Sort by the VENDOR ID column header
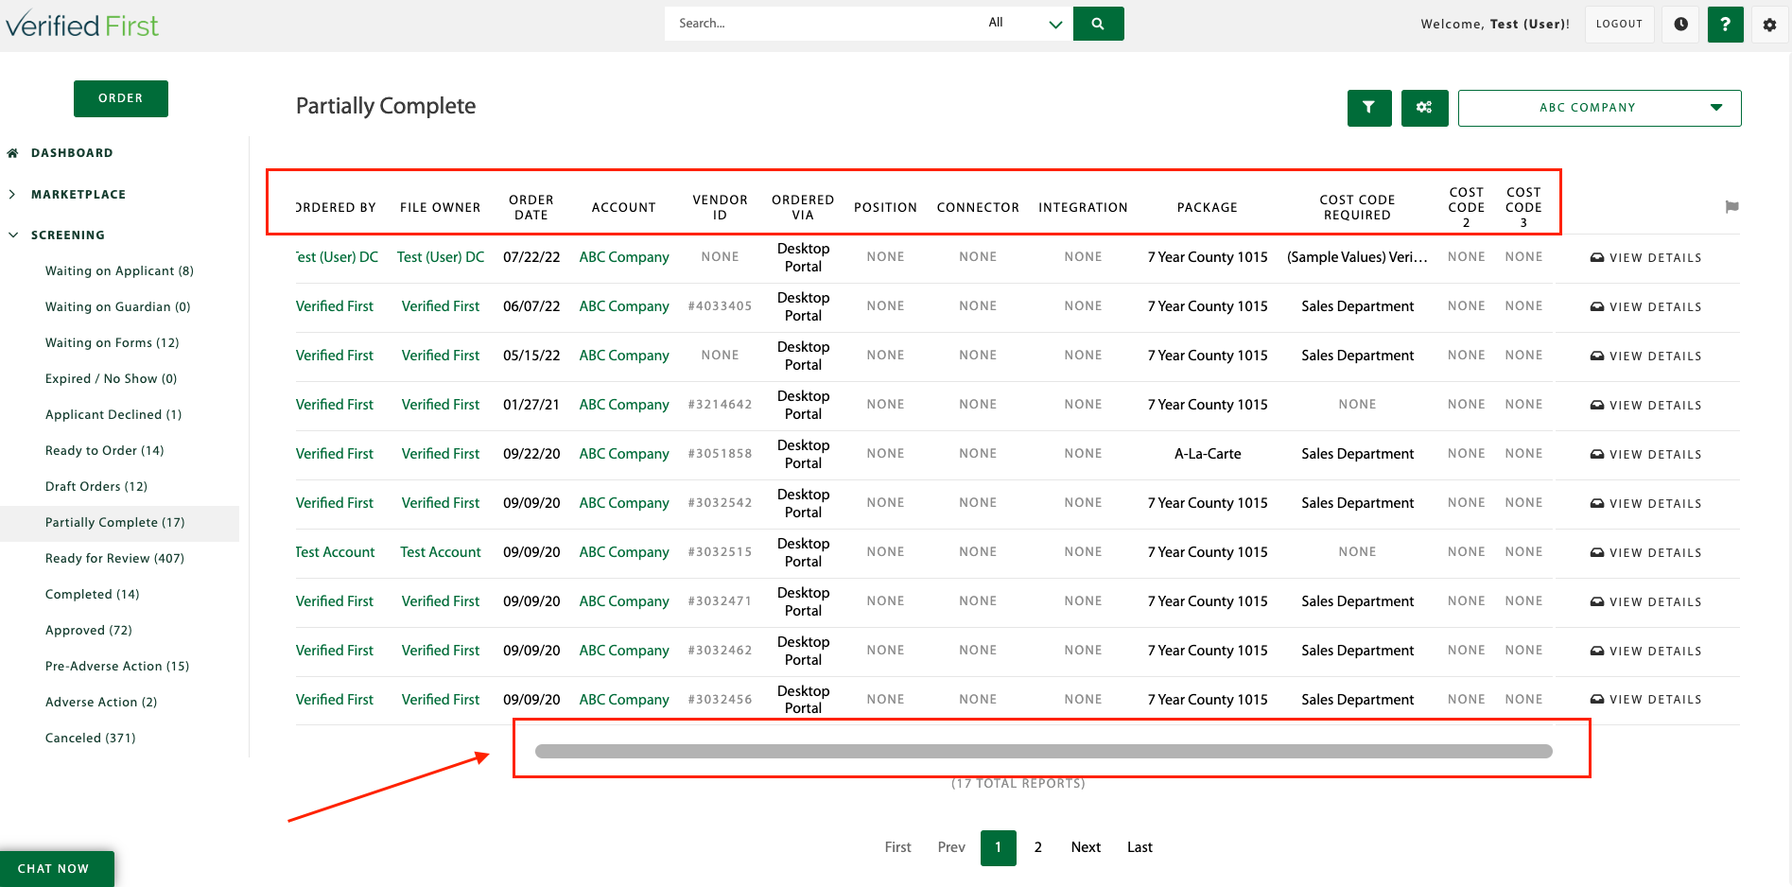Image resolution: width=1792 pixels, height=887 pixels. (x=721, y=207)
